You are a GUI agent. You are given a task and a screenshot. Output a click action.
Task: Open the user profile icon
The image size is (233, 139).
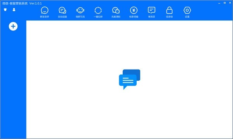[x=14, y=10]
